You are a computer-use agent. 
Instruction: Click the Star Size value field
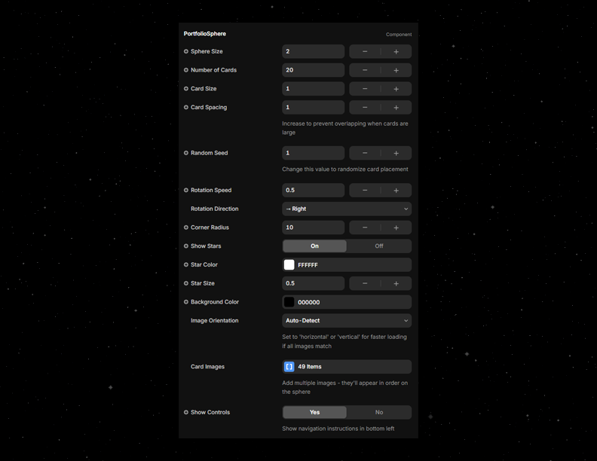[313, 283]
